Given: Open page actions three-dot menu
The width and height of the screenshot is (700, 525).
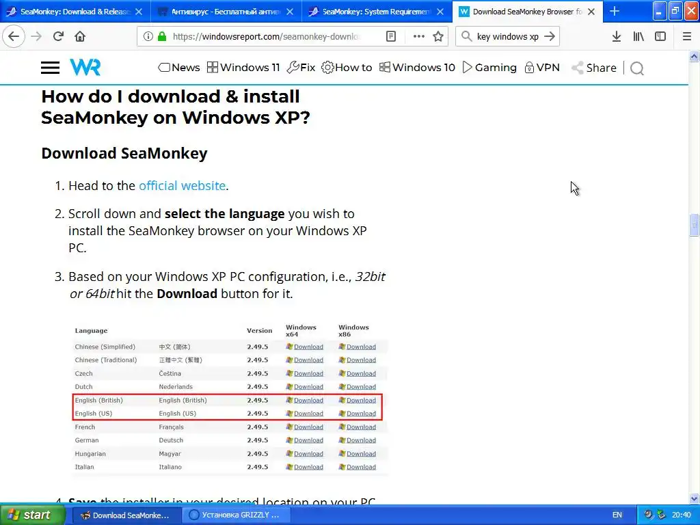Looking at the screenshot, I should tap(419, 36).
